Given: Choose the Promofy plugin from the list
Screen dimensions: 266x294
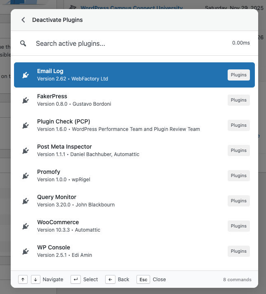Looking at the screenshot, I should [124, 175].
